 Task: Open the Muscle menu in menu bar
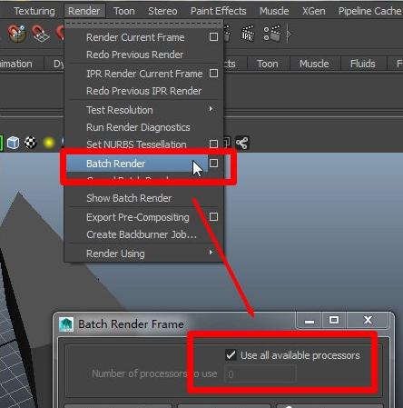click(x=274, y=11)
